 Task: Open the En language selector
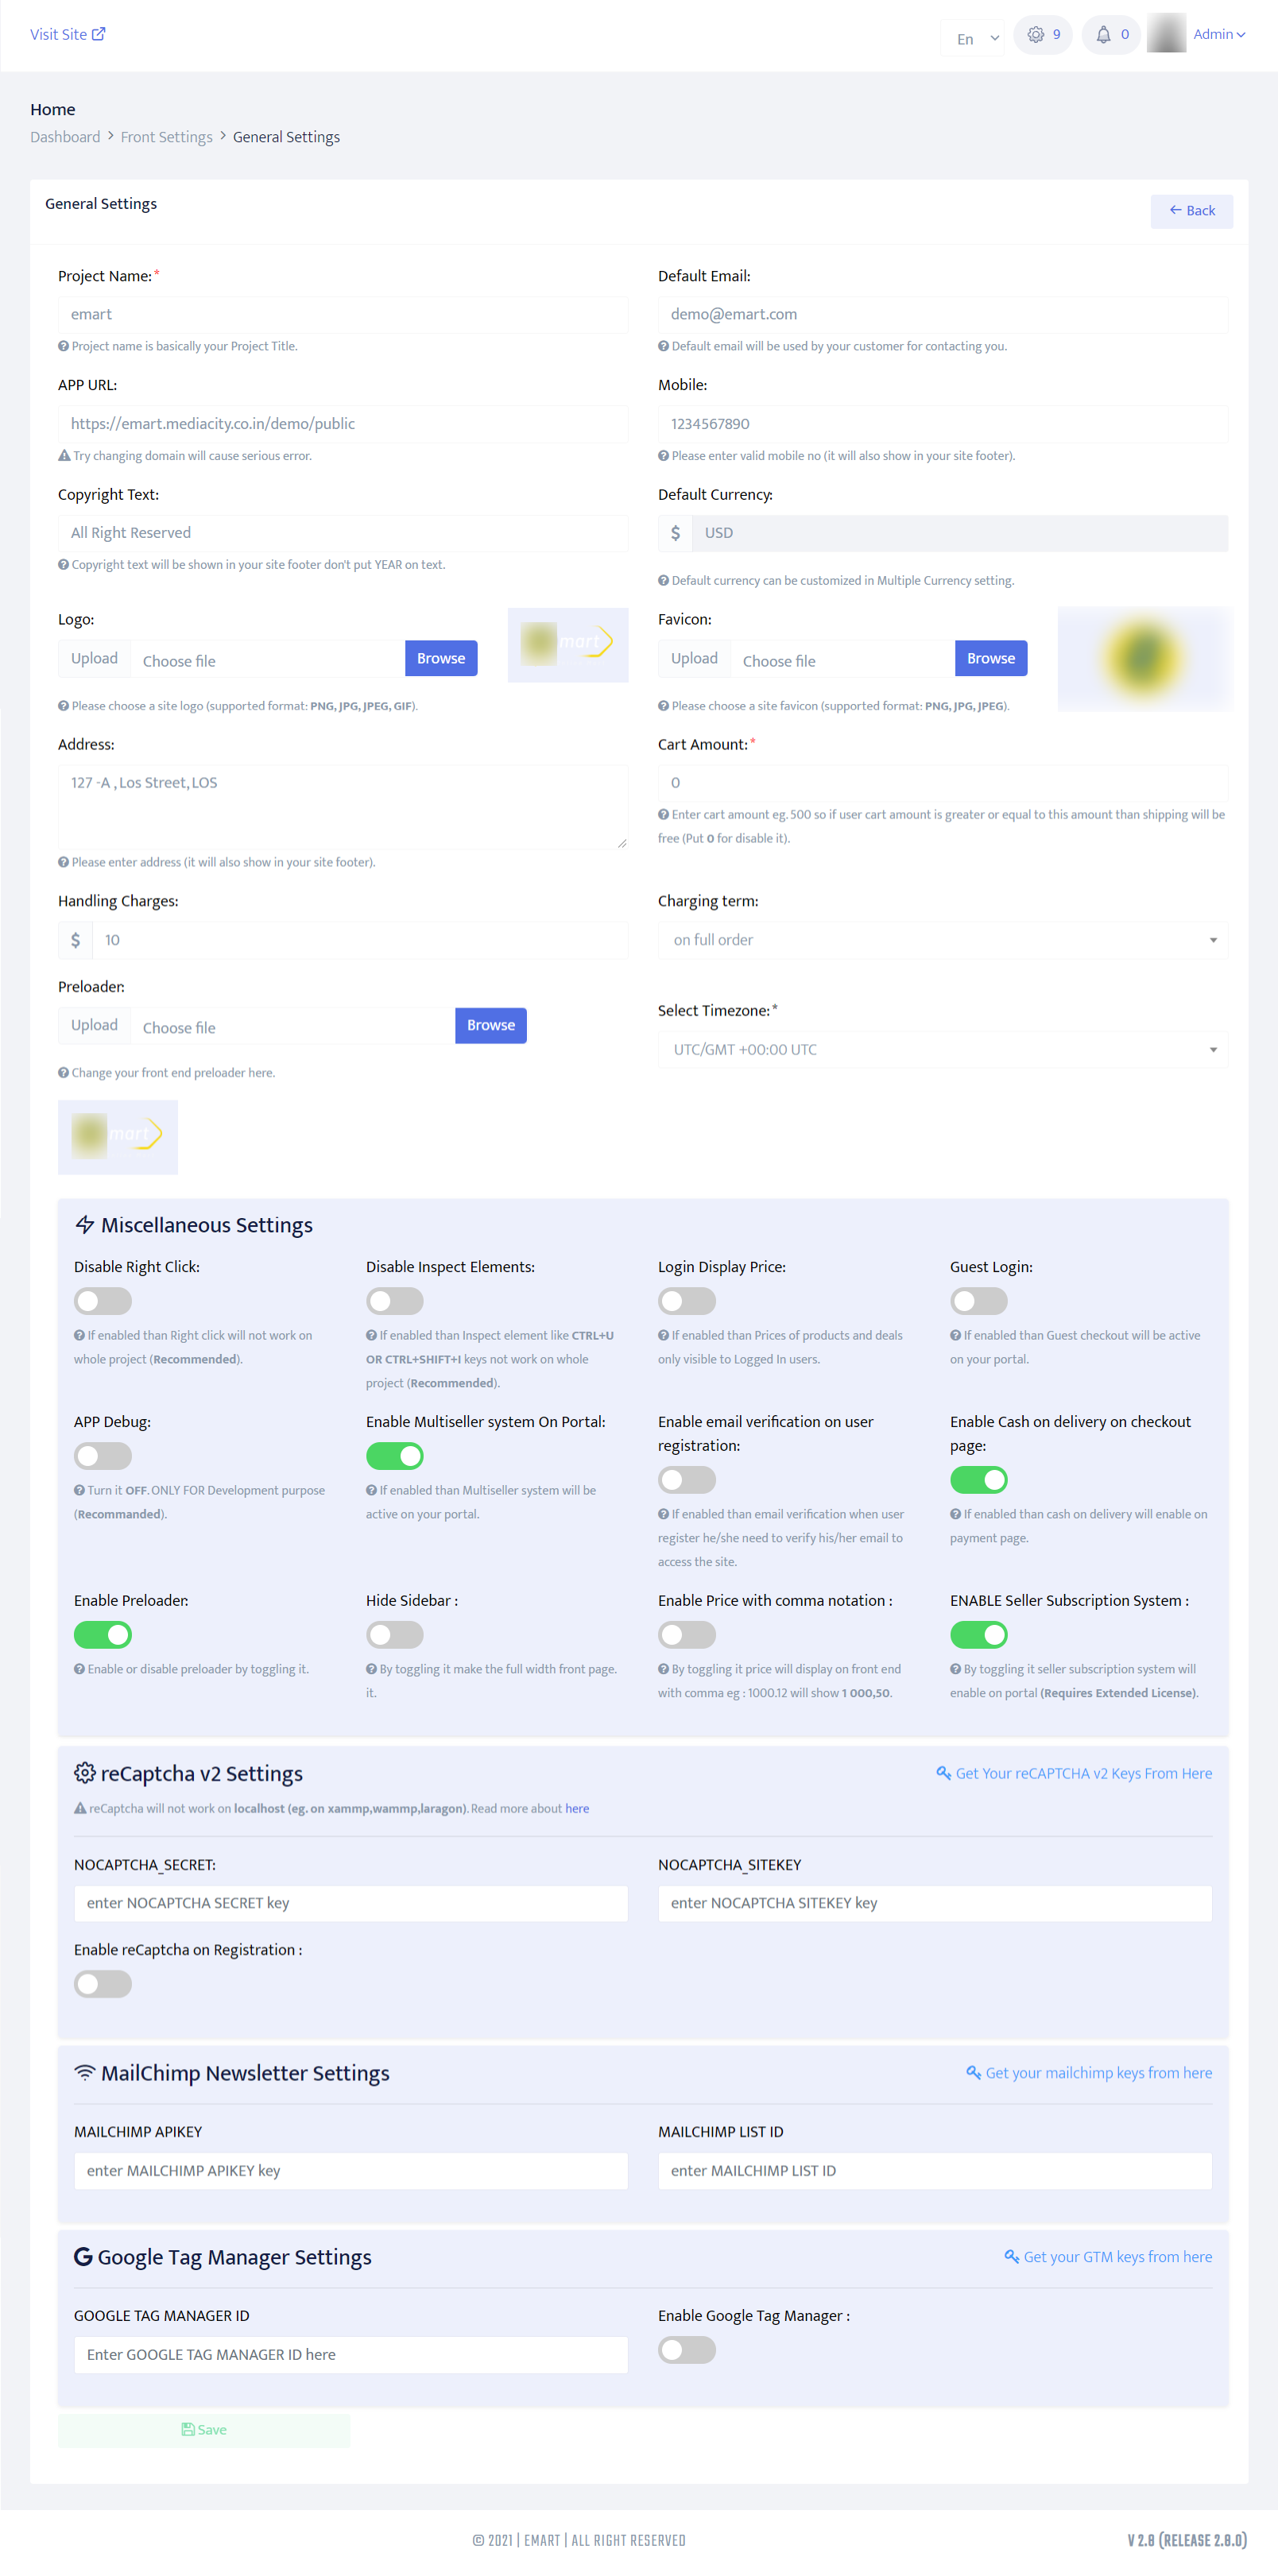tap(975, 39)
